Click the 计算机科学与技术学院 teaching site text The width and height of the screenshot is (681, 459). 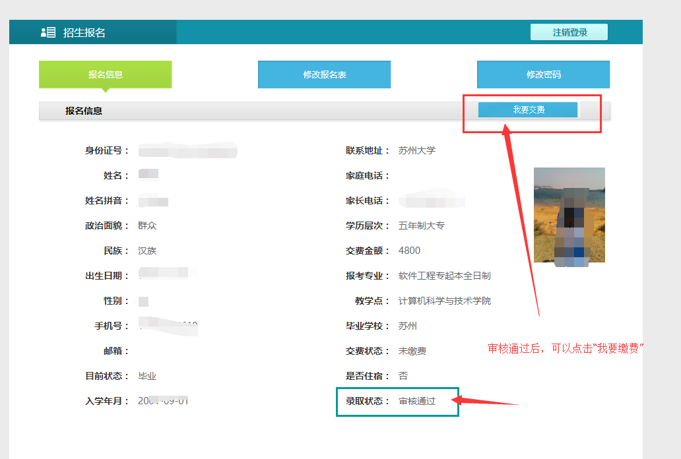(444, 301)
